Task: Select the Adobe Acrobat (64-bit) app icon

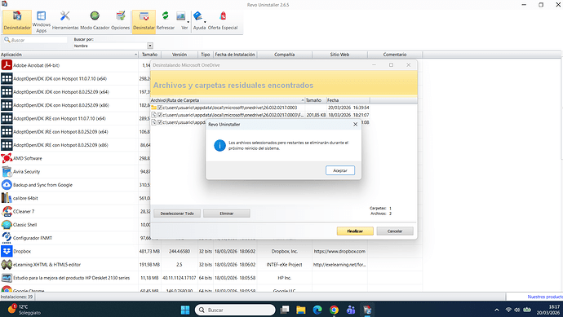Action: click(x=7, y=65)
